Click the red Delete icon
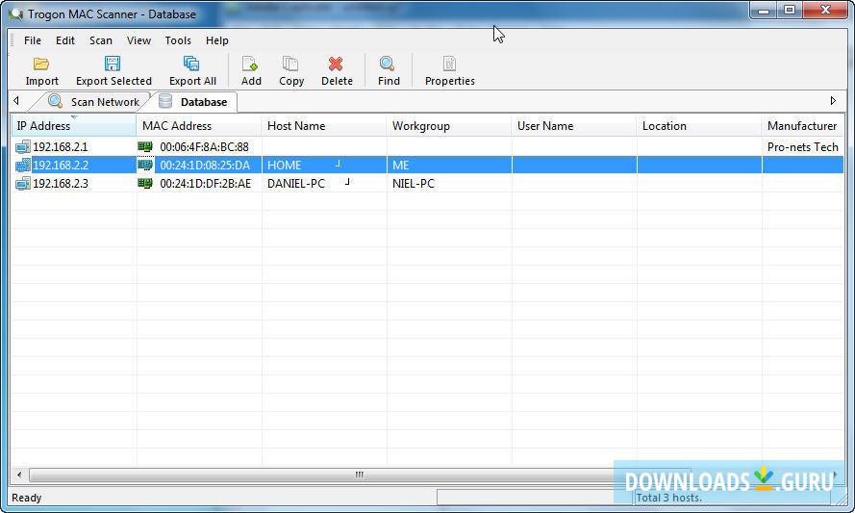This screenshot has height=513, width=855. click(x=336, y=64)
